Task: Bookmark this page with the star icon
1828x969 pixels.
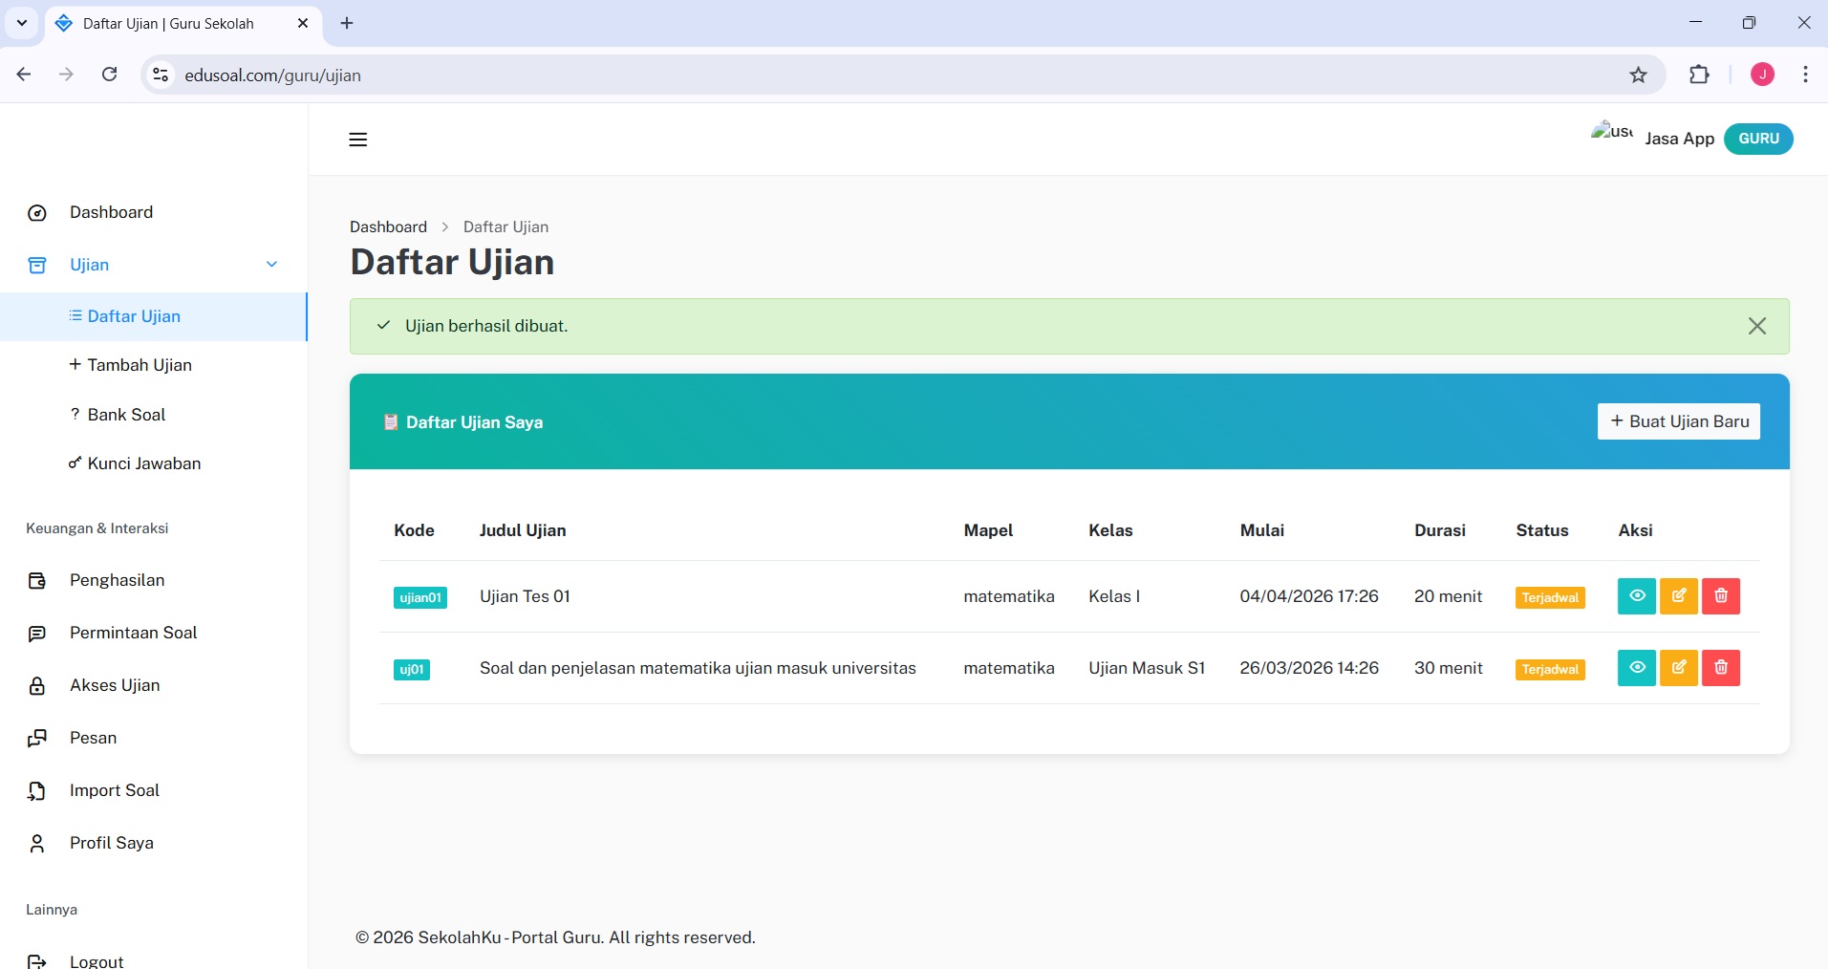Action: tap(1638, 75)
